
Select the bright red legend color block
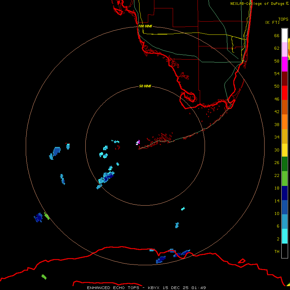(x=285, y=93)
